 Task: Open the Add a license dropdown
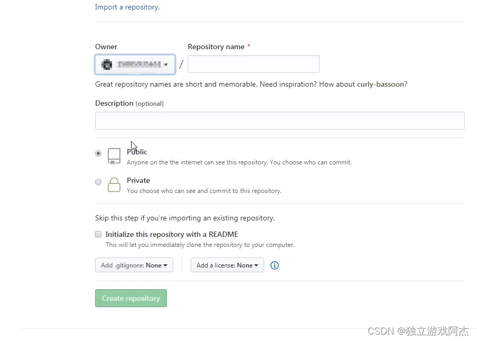(227, 265)
